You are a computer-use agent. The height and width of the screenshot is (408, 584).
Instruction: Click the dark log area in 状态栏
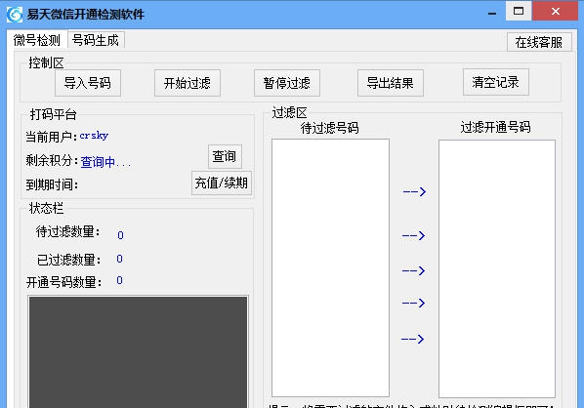[138, 351]
